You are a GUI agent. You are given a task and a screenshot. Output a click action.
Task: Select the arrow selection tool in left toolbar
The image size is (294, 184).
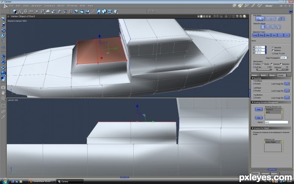point(3,19)
